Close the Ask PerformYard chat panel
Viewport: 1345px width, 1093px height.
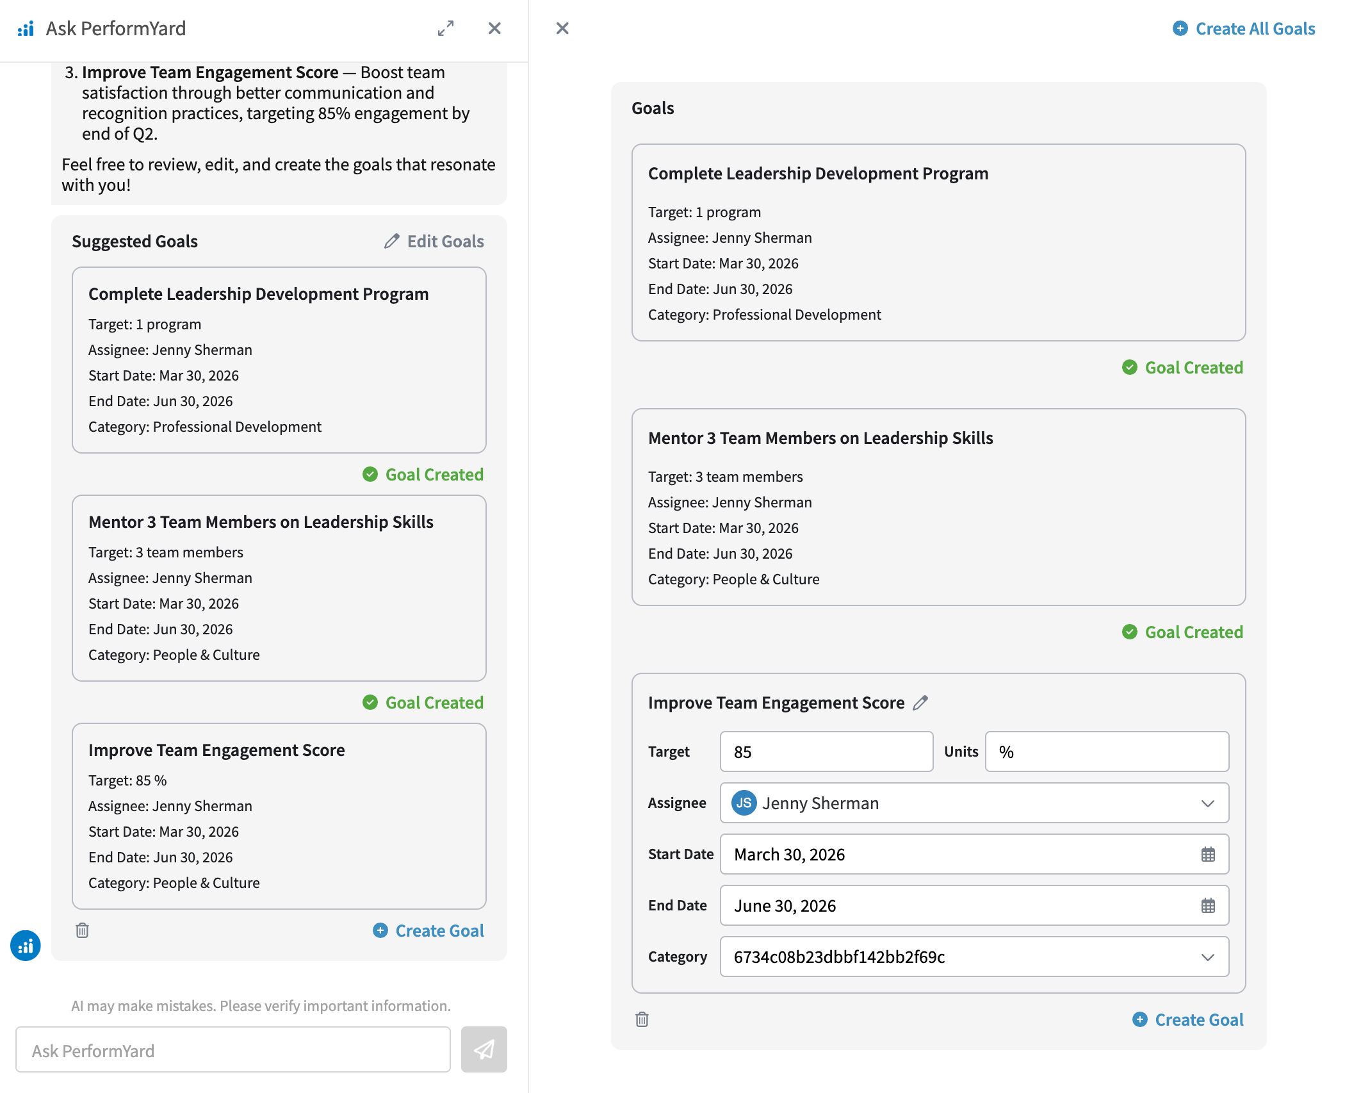coord(494,28)
